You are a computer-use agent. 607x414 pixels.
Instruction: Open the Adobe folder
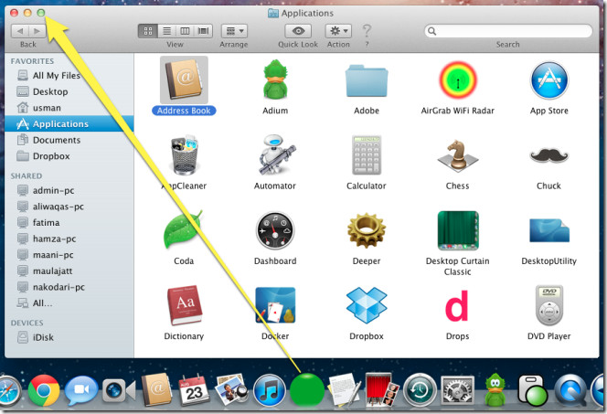367,80
